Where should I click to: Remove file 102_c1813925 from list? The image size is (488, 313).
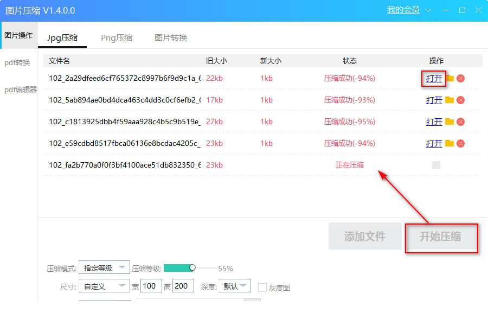(x=460, y=122)
